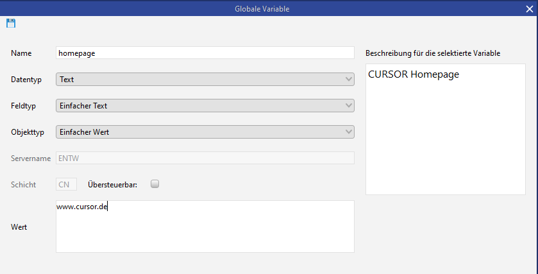The height and width of the screenshot is (274, 538).
Task: Click the Feldtyp dropdown arrow
Action: click(348, 105)
